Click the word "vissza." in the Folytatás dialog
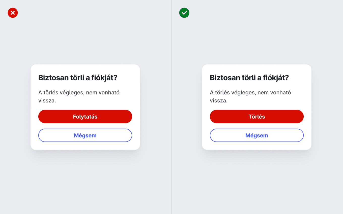Image resolution: width=343 pixels, height=214 pixels. 47,101
